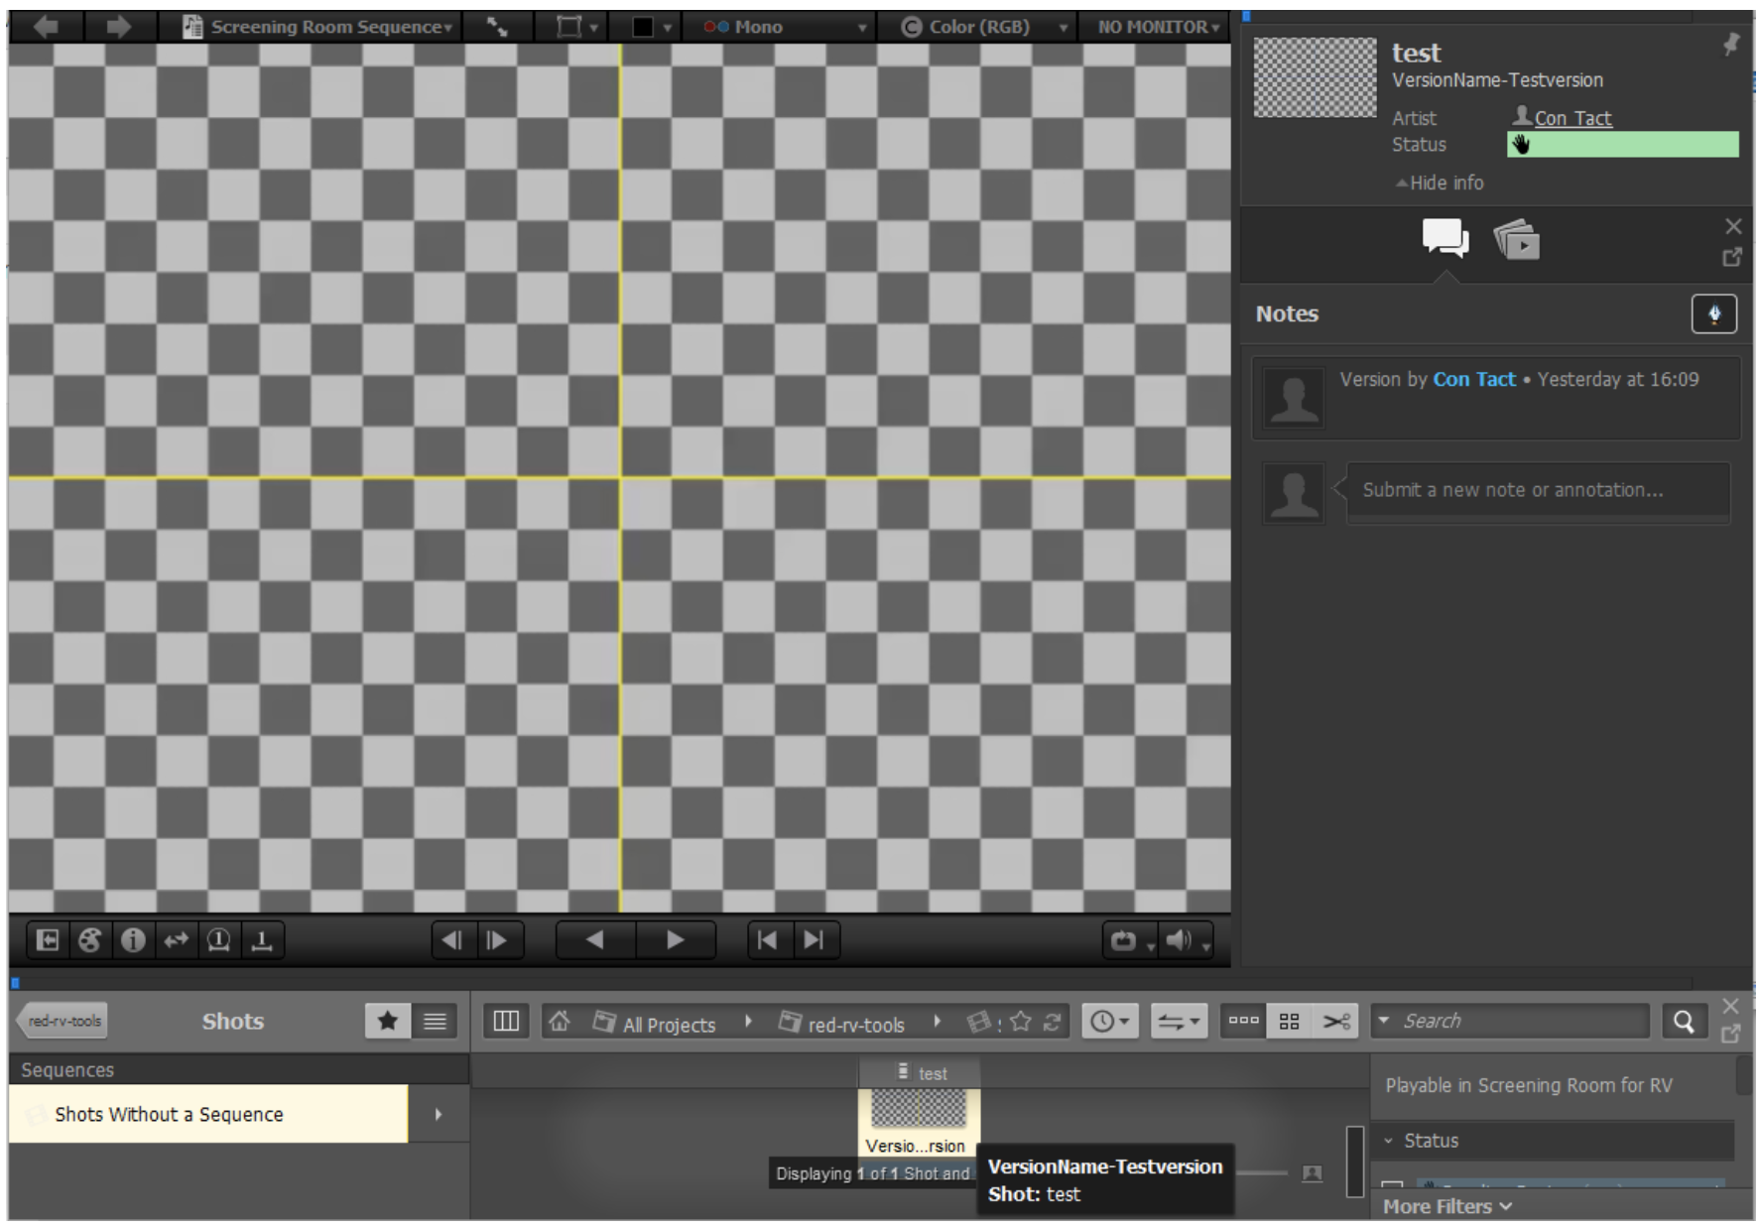Screen dimensions: 1760x1228
Task: Open the black background color dropdown
Action: tap(652, 27)
